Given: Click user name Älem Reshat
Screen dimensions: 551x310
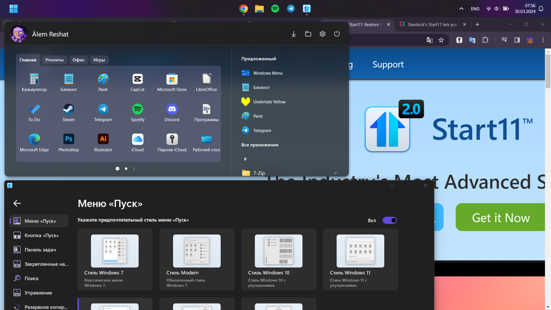Looking at the screenshot, I should (x=50, y=34).
